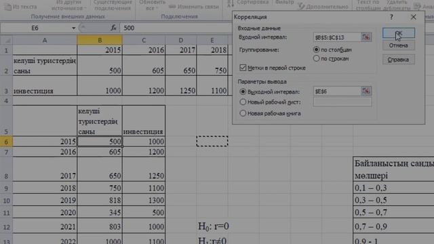Open the Name Box dropdown arrow

(x=73, y=28)
